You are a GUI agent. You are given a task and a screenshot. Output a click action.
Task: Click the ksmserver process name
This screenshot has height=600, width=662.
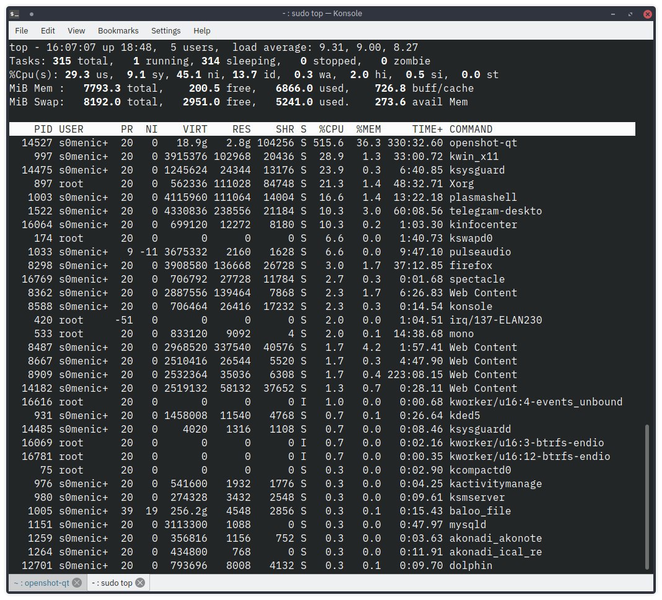coord(477,497)
